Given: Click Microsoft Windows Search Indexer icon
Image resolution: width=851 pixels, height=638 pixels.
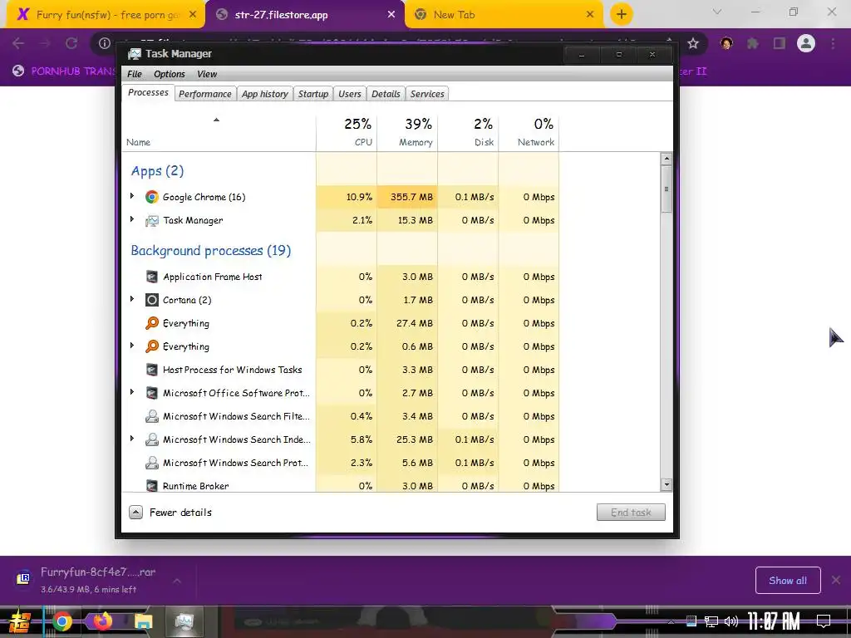Looking at the screenshot, I should point(152,439).
